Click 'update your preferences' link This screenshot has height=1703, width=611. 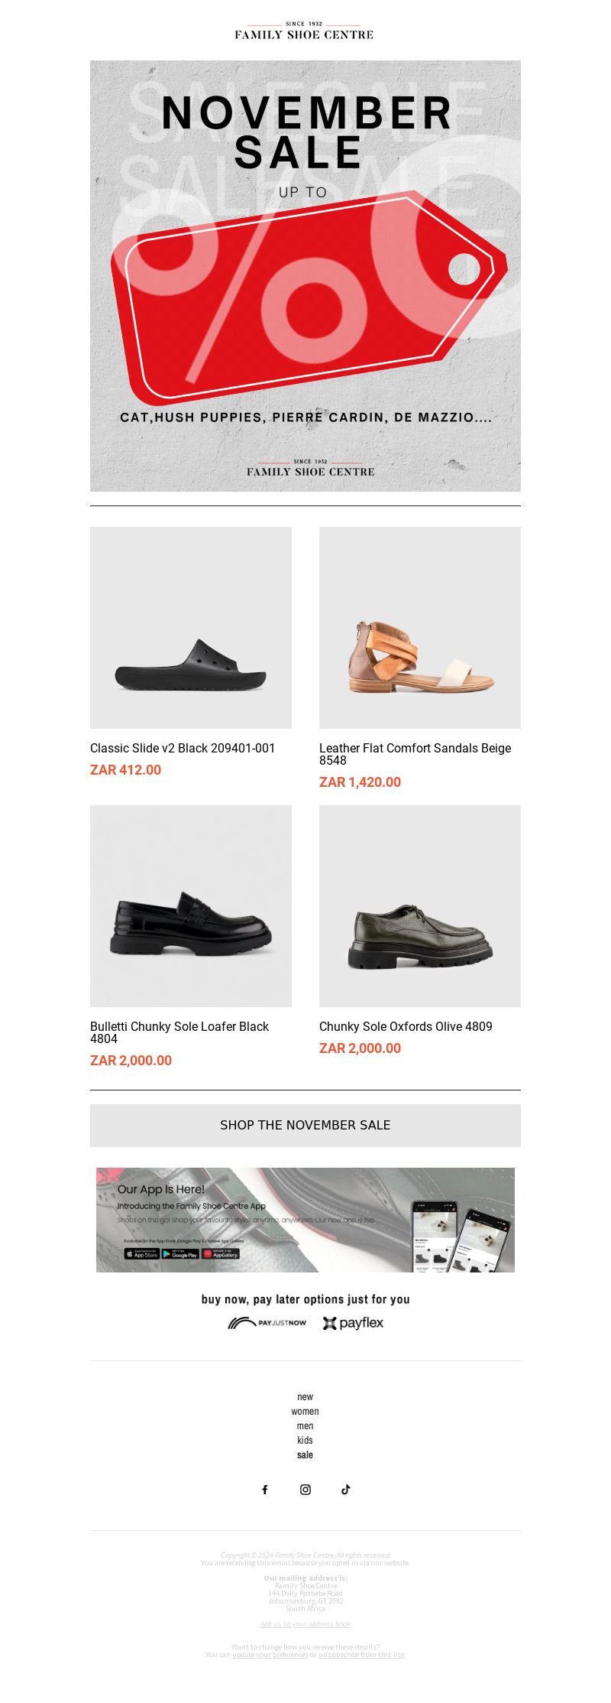tap(270, 1654)
